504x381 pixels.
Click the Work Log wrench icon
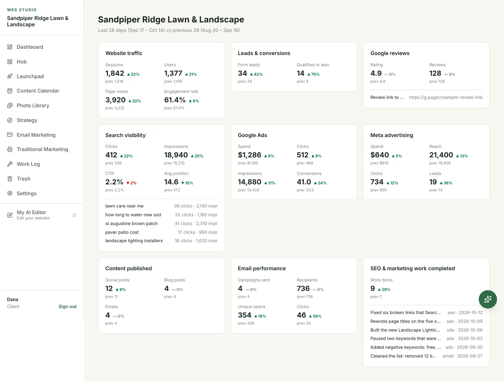[x=10, y=164]
